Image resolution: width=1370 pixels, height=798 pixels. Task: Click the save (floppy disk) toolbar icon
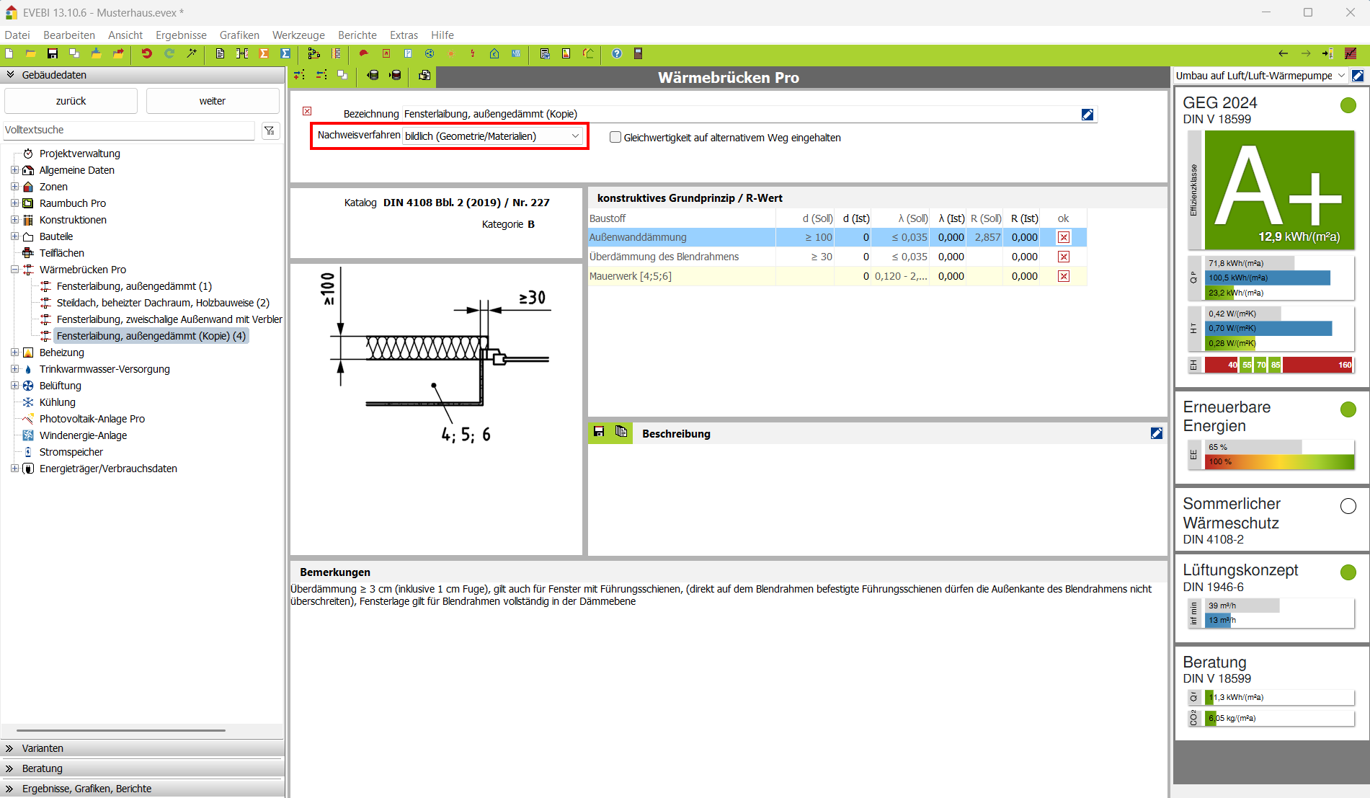pos(52,53)
